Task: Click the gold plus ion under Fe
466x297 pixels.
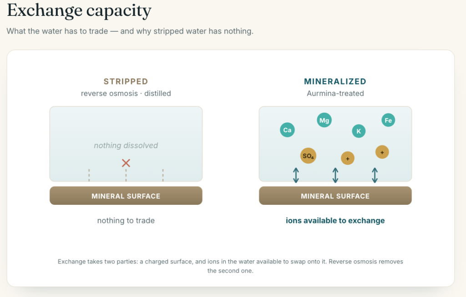Action: pos(382,152)
